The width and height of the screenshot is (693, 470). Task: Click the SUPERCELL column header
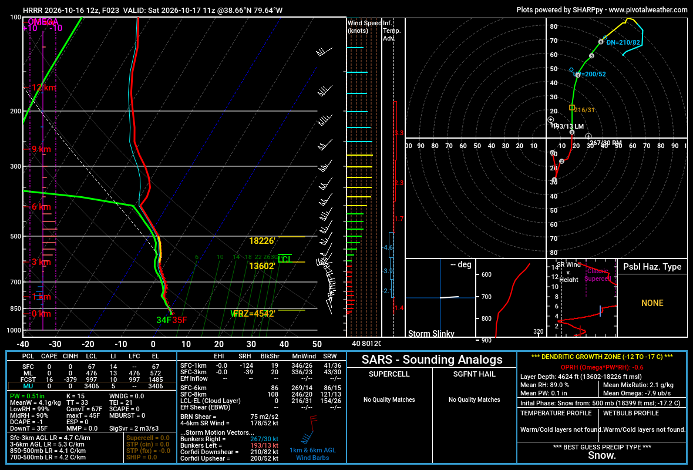pyautogui.click(x=389, y=374)
